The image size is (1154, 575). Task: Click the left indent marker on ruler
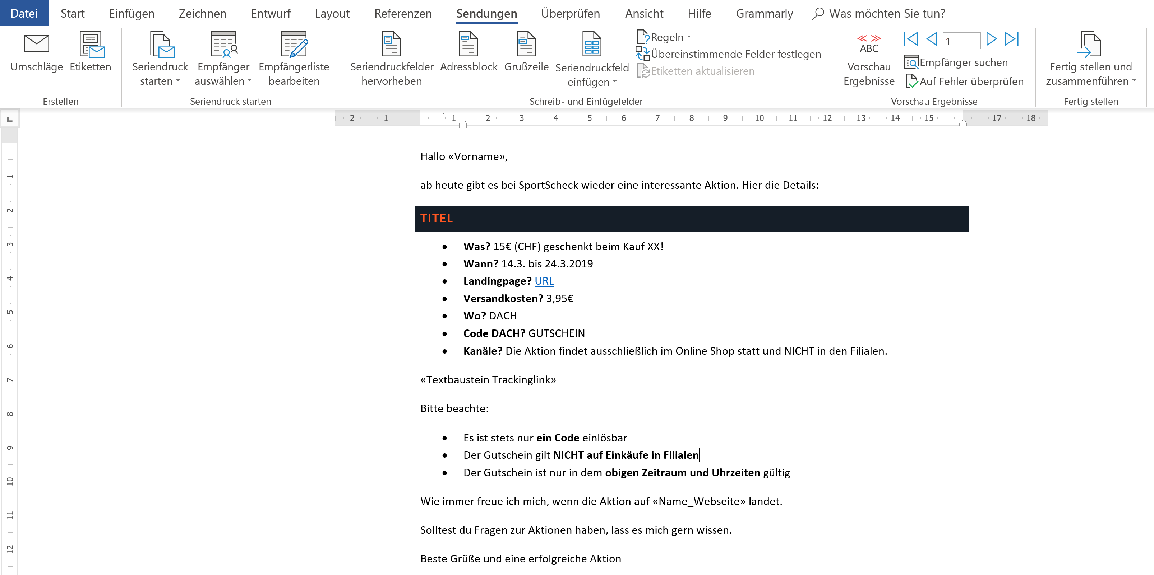click(x=463, y=125)
